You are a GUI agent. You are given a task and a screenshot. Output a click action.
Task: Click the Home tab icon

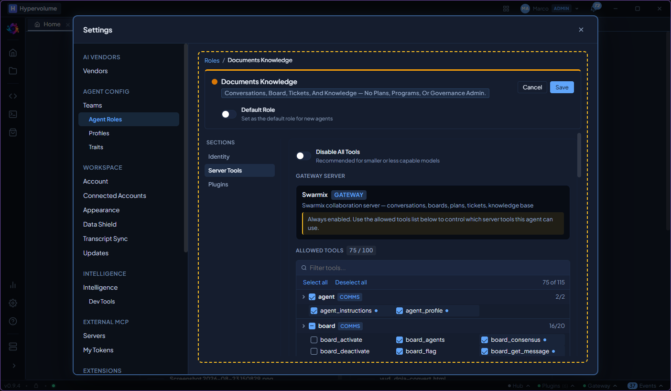click(x=37, y=24)
